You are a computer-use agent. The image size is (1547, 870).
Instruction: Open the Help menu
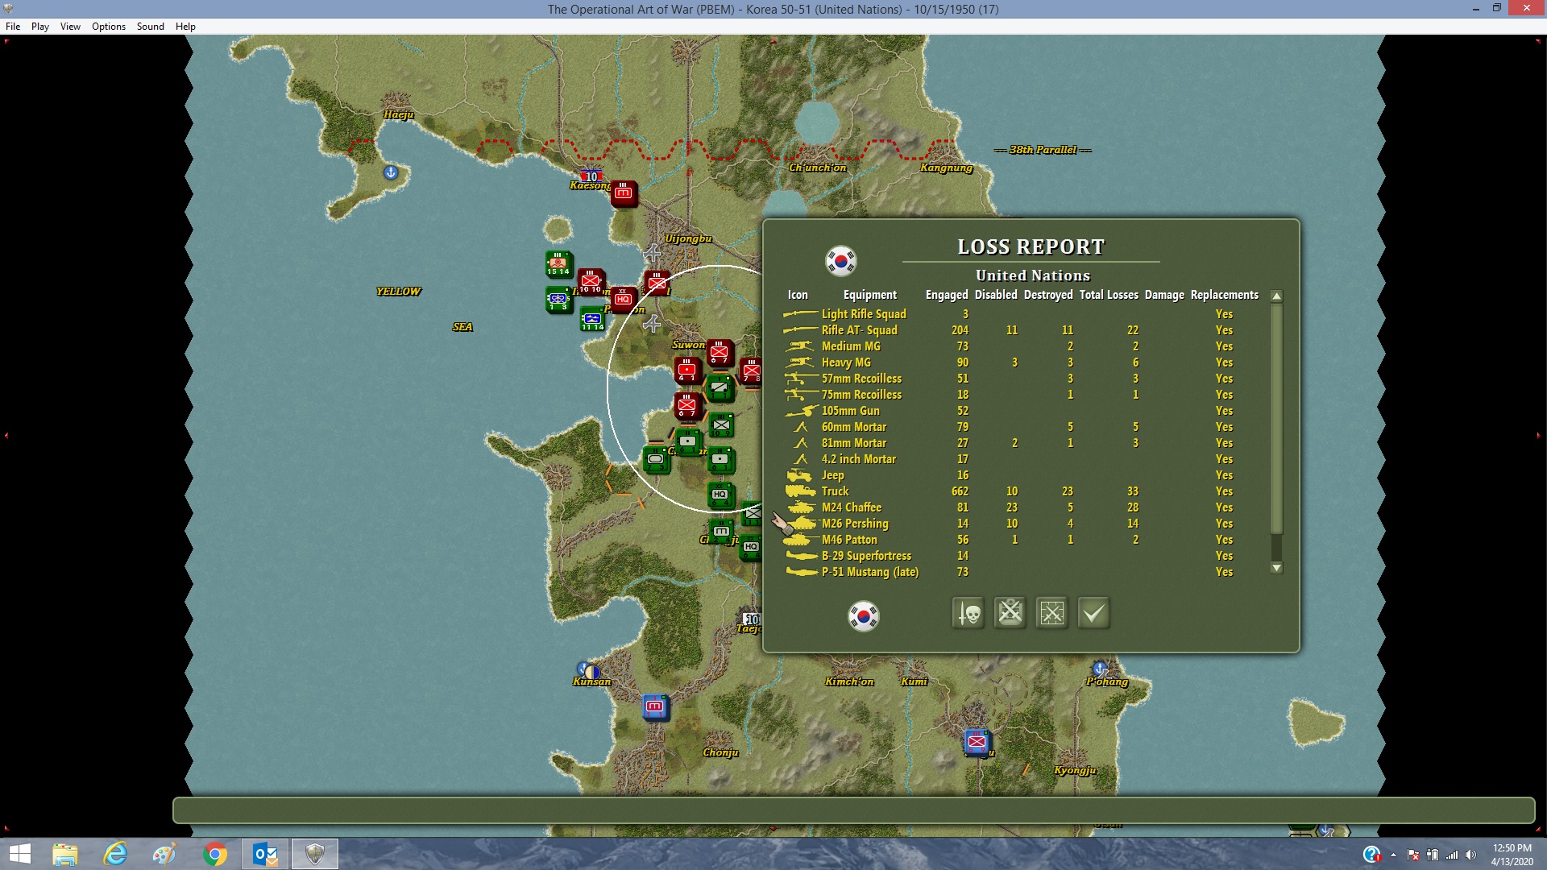click(185, 26)
